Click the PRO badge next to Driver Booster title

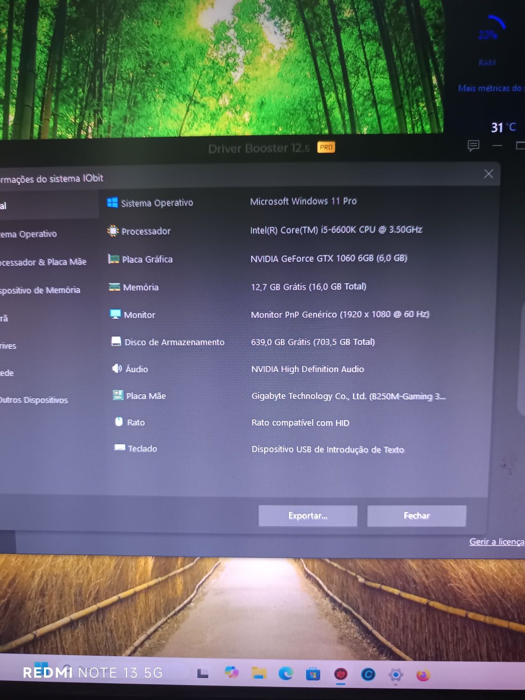point(326,147)
